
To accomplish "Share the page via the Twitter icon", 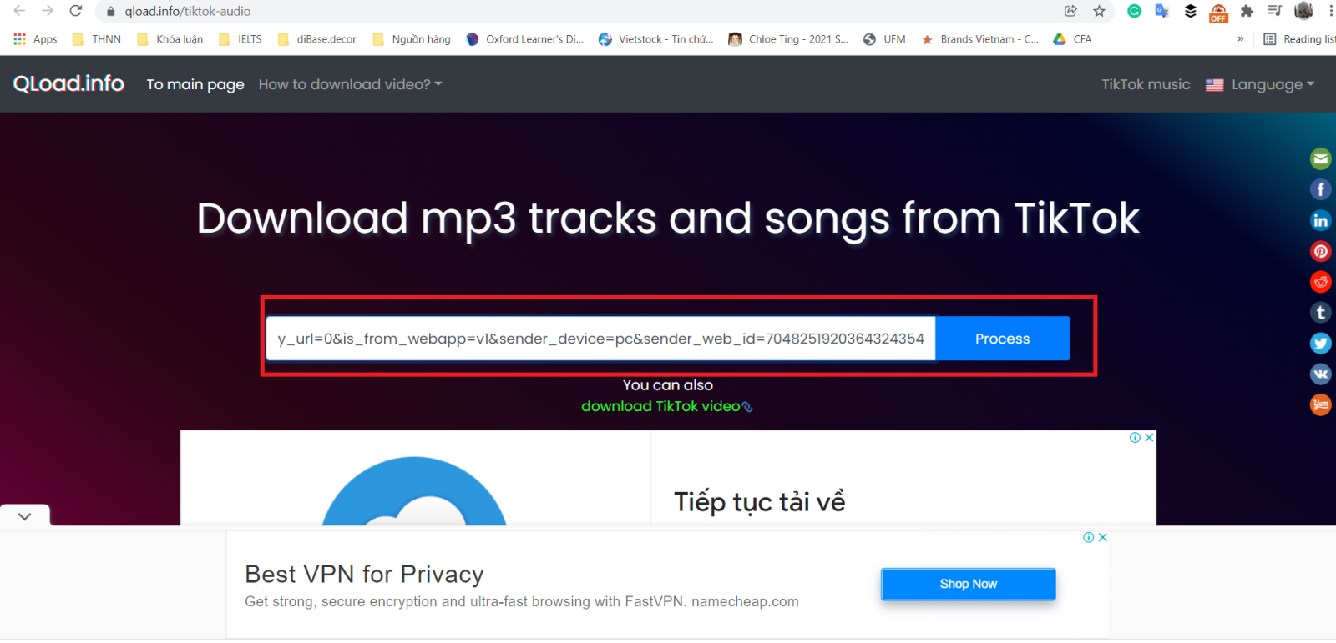I will pyautogui.click(x=1320, y=344).
